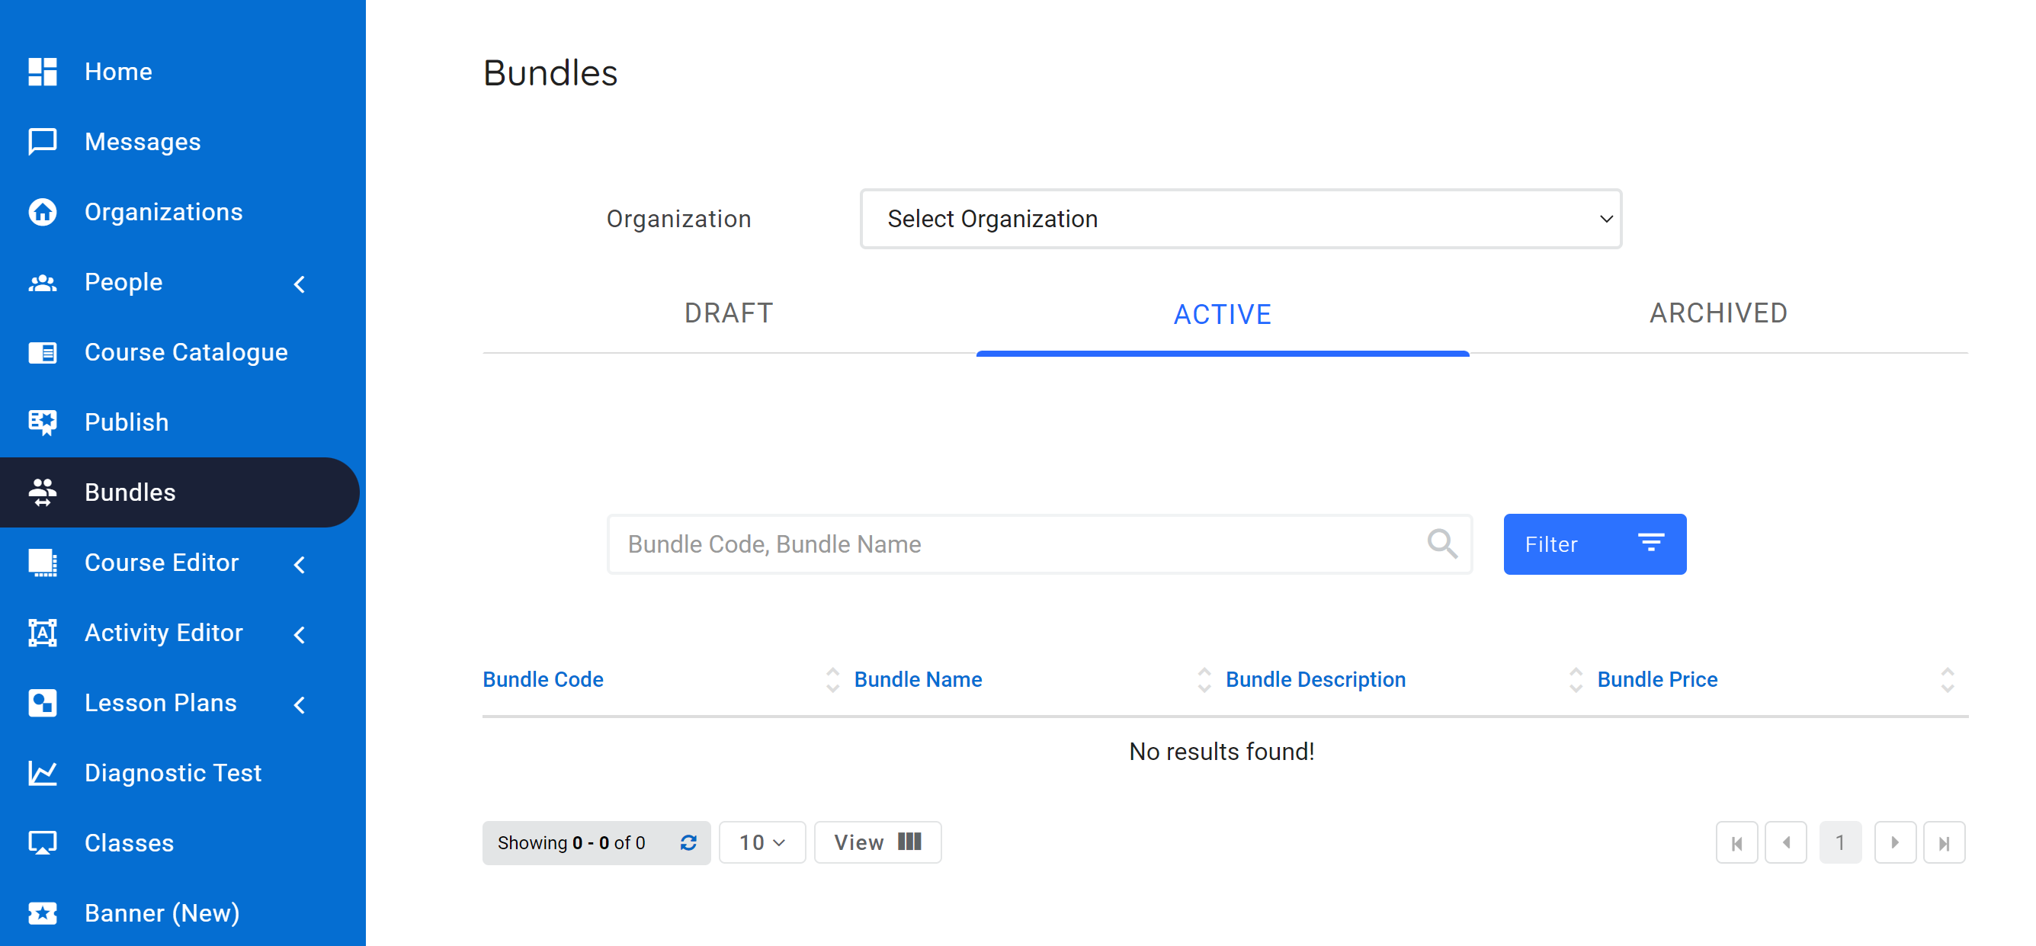Click the search magnifier icon
Image resolution: width=2036 pixels, height=946 pixels.
[x=1441, y=544]
